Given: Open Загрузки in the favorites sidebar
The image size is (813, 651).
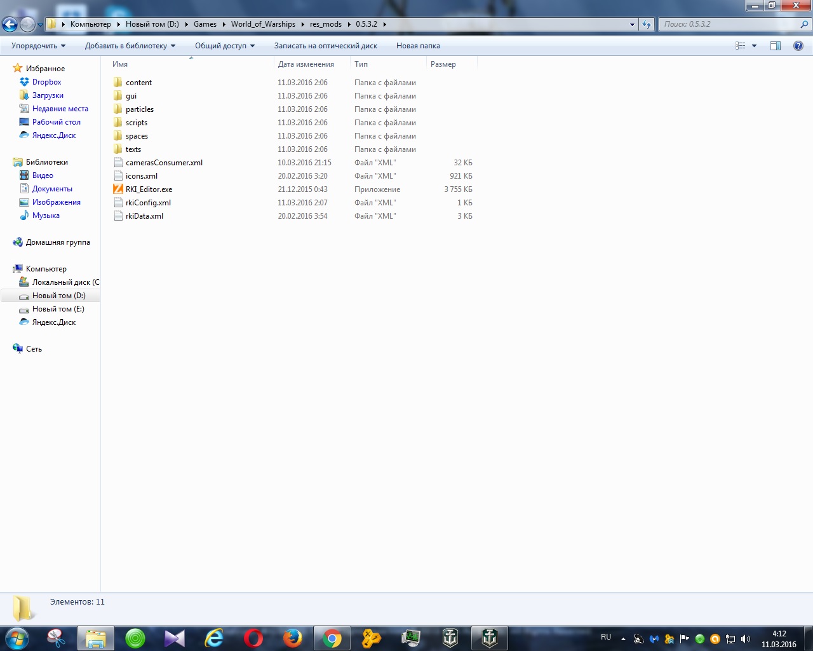Looking at the screenshot, I should [x=48, y=95].
